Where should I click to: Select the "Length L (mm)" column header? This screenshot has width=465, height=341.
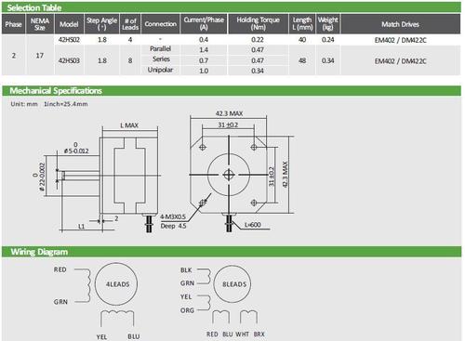(302, 24)
